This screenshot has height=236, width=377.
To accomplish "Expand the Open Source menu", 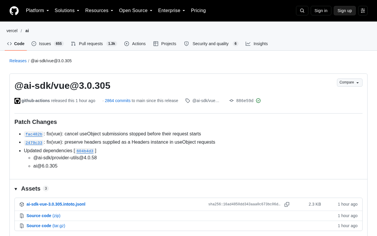I will pos(136,11).
